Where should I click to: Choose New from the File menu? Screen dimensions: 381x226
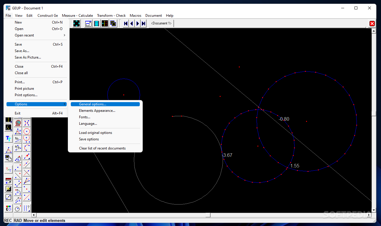(37, 22)
